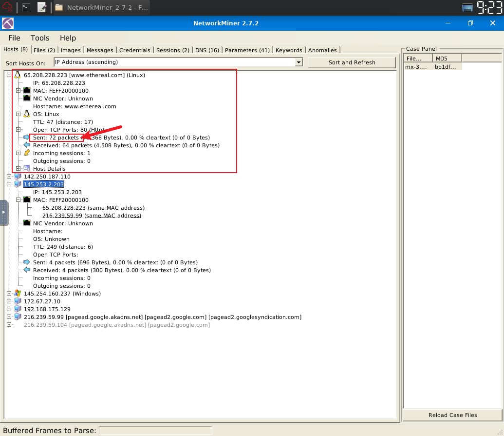Viewport: 504px width, 436px height.
Task: Click the computer icon beside 145.253.2.203
Action: (x=18, y=184)
